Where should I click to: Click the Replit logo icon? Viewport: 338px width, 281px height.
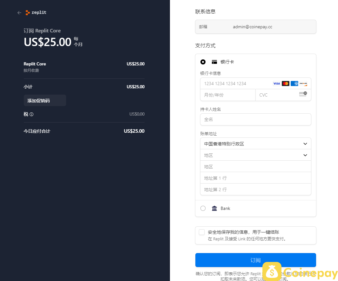[x=28, y=12]
